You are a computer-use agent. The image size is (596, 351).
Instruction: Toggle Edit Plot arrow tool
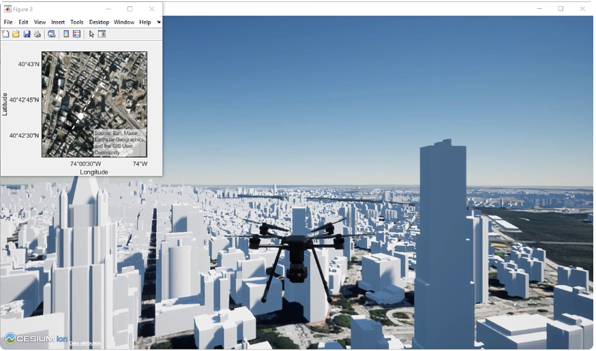tap(91, 34)
